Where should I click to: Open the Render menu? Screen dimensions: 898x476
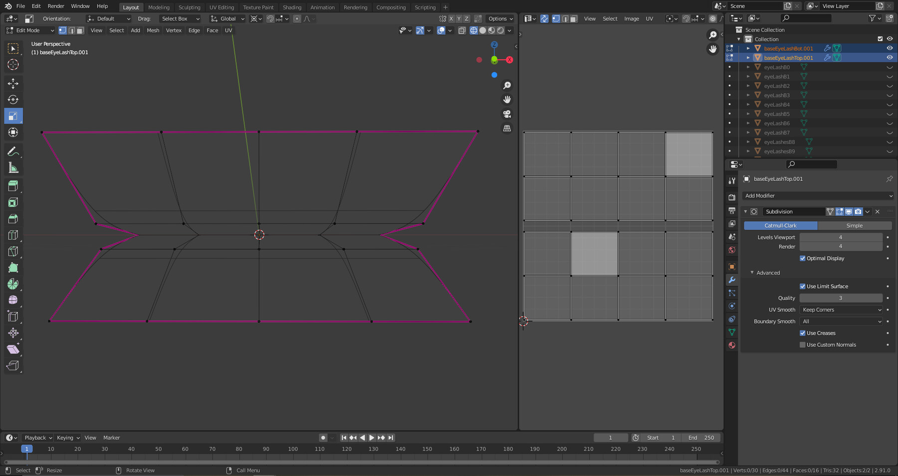point(56,6)
